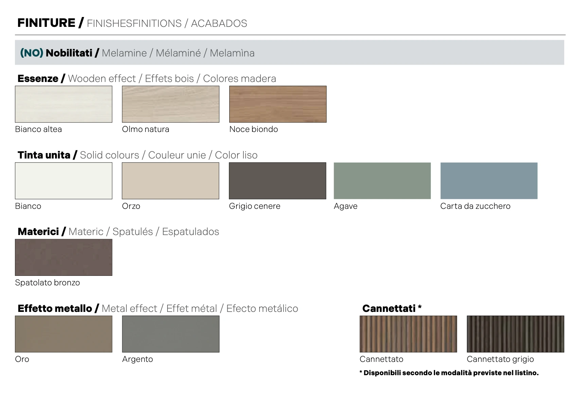Select the Bianco altea wood swatch
The height and width of the screenshot is (400, 585).
64,104
